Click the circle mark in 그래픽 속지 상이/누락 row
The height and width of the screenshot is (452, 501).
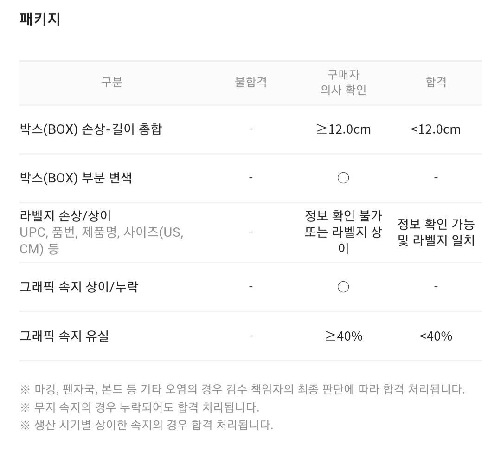[343, 287]
